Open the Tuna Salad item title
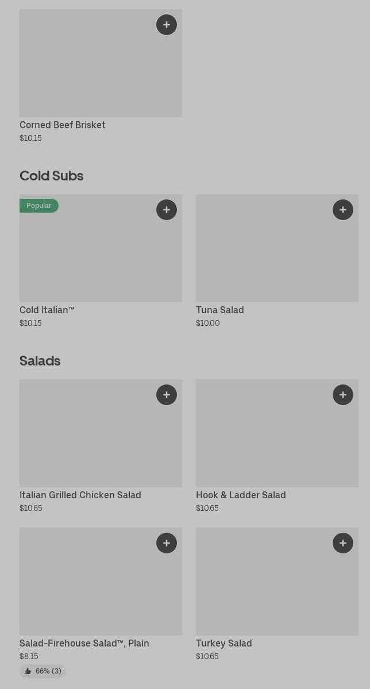 click(220, 310)
